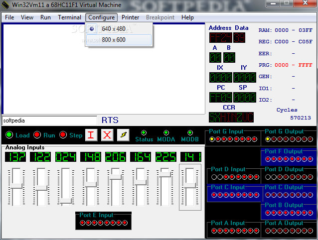
Task: Toggle the MODB LED
Action: 190,132
